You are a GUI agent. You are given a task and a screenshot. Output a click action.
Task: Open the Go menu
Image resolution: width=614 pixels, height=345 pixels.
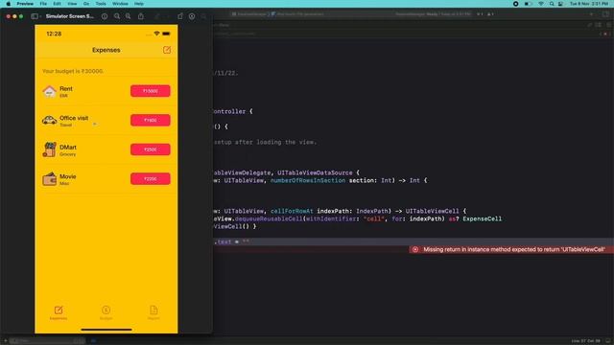click(x=86, y=4)
